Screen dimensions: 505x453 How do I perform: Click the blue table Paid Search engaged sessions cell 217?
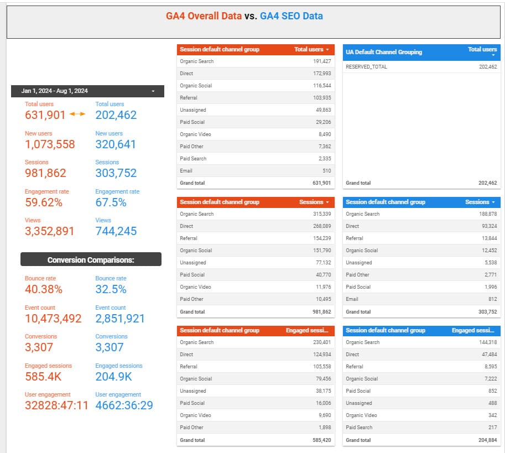[493, 428]
